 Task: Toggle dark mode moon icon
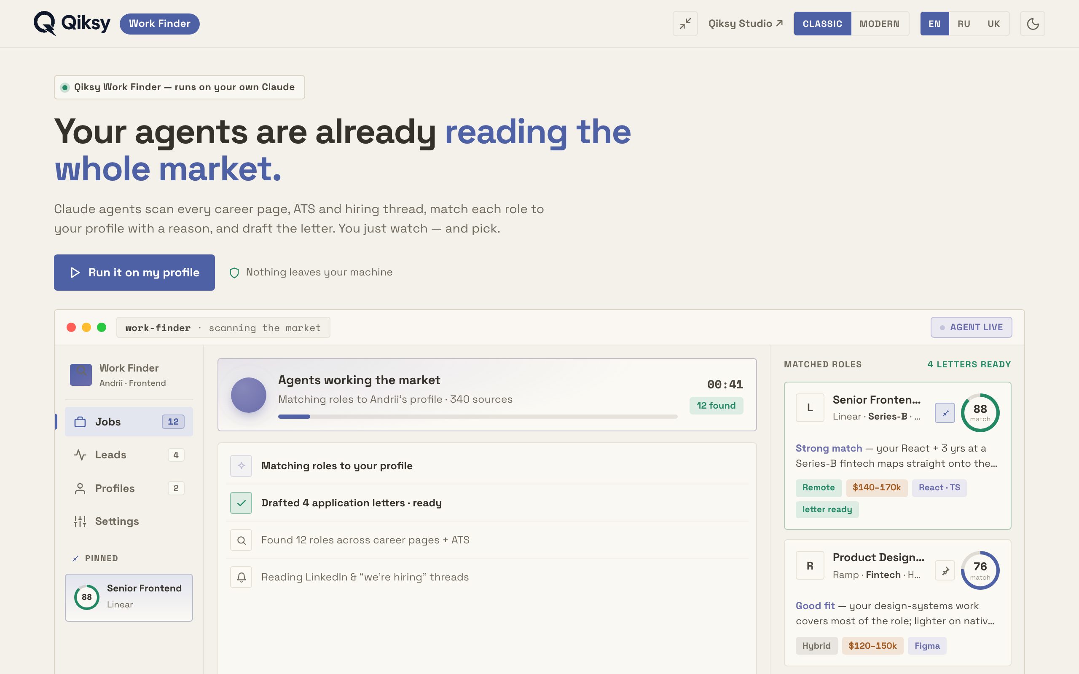1033,24
